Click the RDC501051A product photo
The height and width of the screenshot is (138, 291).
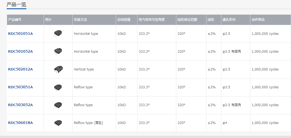click(x=58, y=33)
